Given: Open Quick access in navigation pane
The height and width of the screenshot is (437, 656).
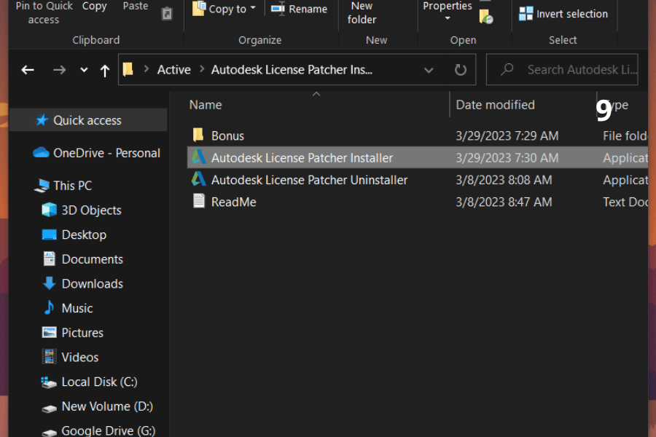Looking at the screenshot, I should pyautogui.click(x=87, y=120).
